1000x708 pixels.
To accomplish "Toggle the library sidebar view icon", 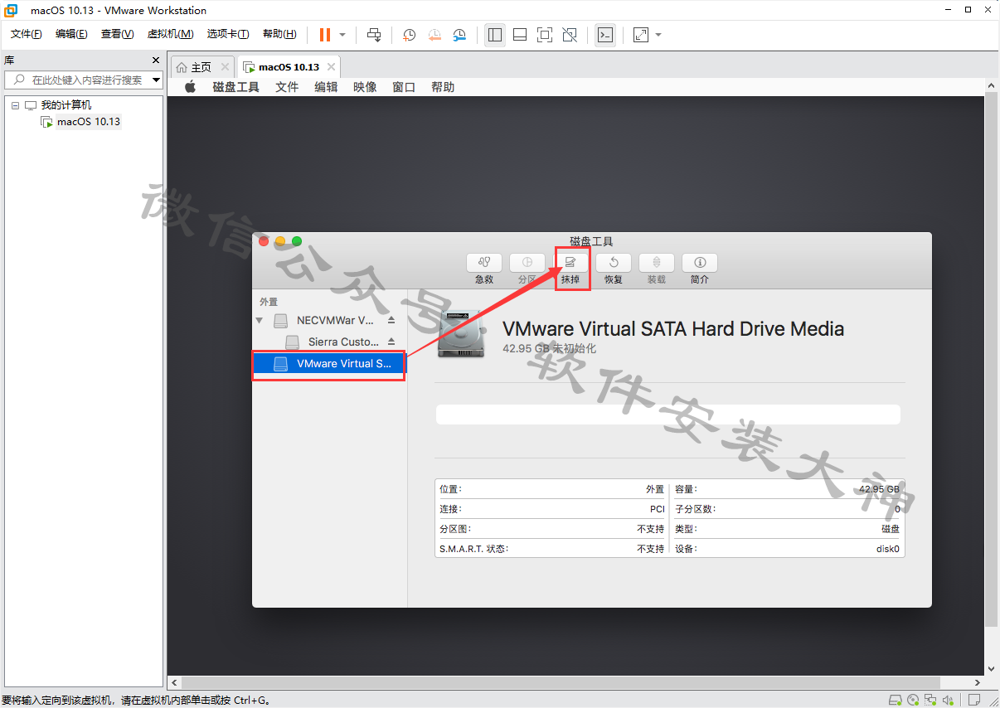I will click(495, 35).
